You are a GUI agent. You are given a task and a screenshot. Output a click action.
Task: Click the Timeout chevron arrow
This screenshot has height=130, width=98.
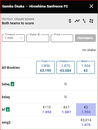tap(21, 38)
